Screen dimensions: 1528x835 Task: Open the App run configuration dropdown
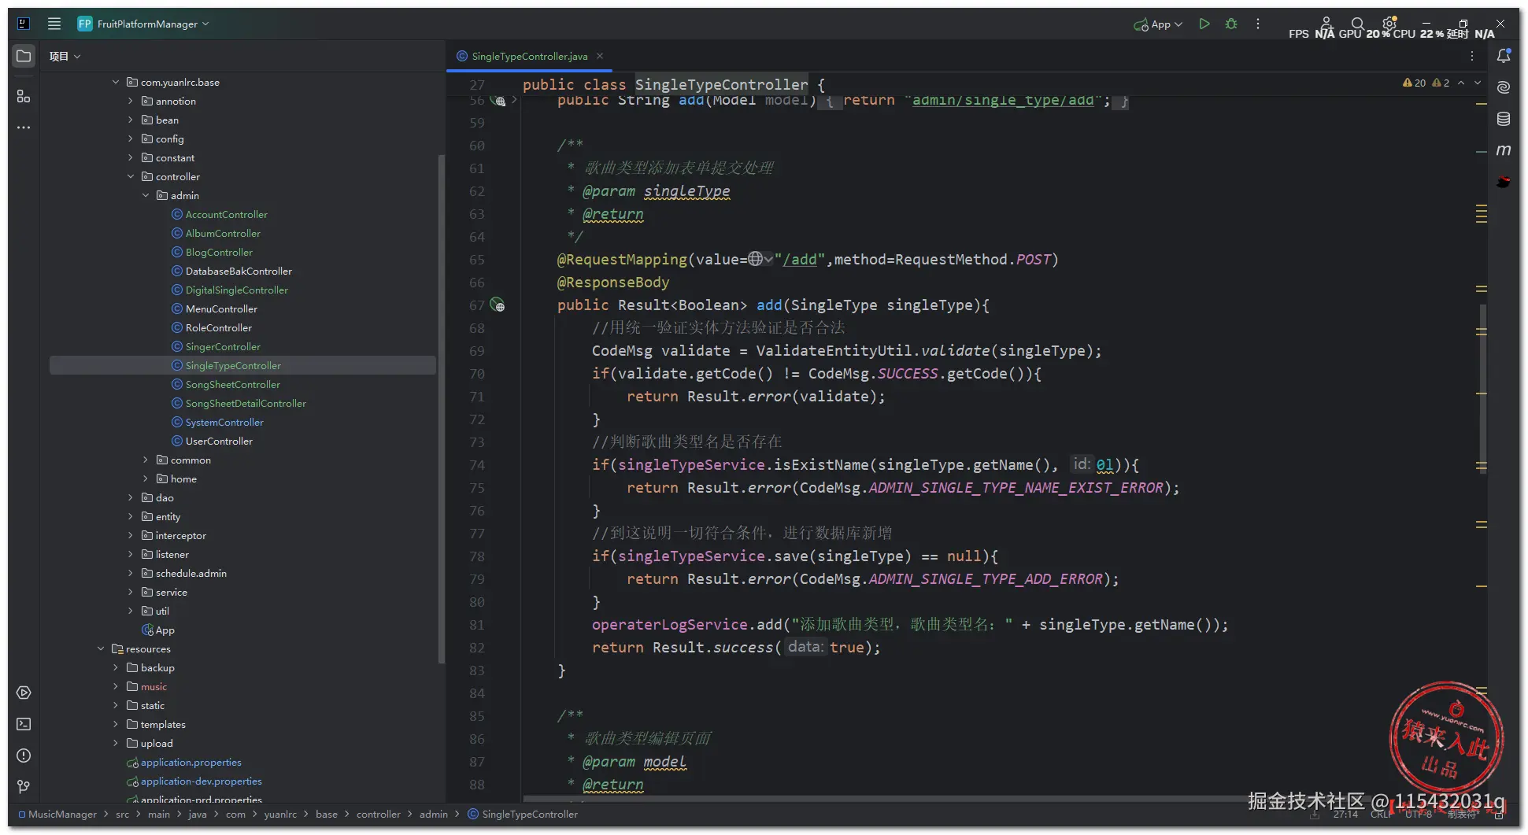pos(1158,24)
